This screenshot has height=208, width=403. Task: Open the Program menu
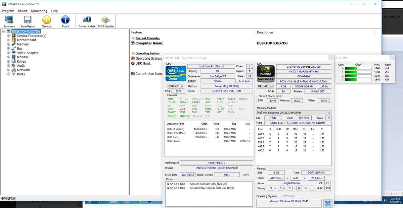[8, 11]
